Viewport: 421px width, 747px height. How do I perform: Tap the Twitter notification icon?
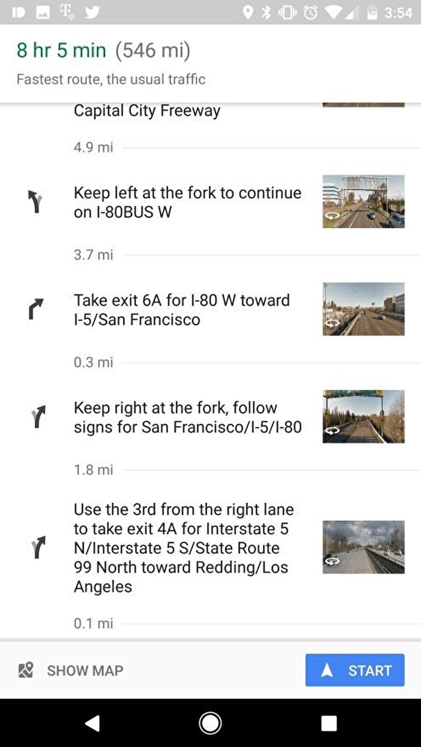[92, 12]
